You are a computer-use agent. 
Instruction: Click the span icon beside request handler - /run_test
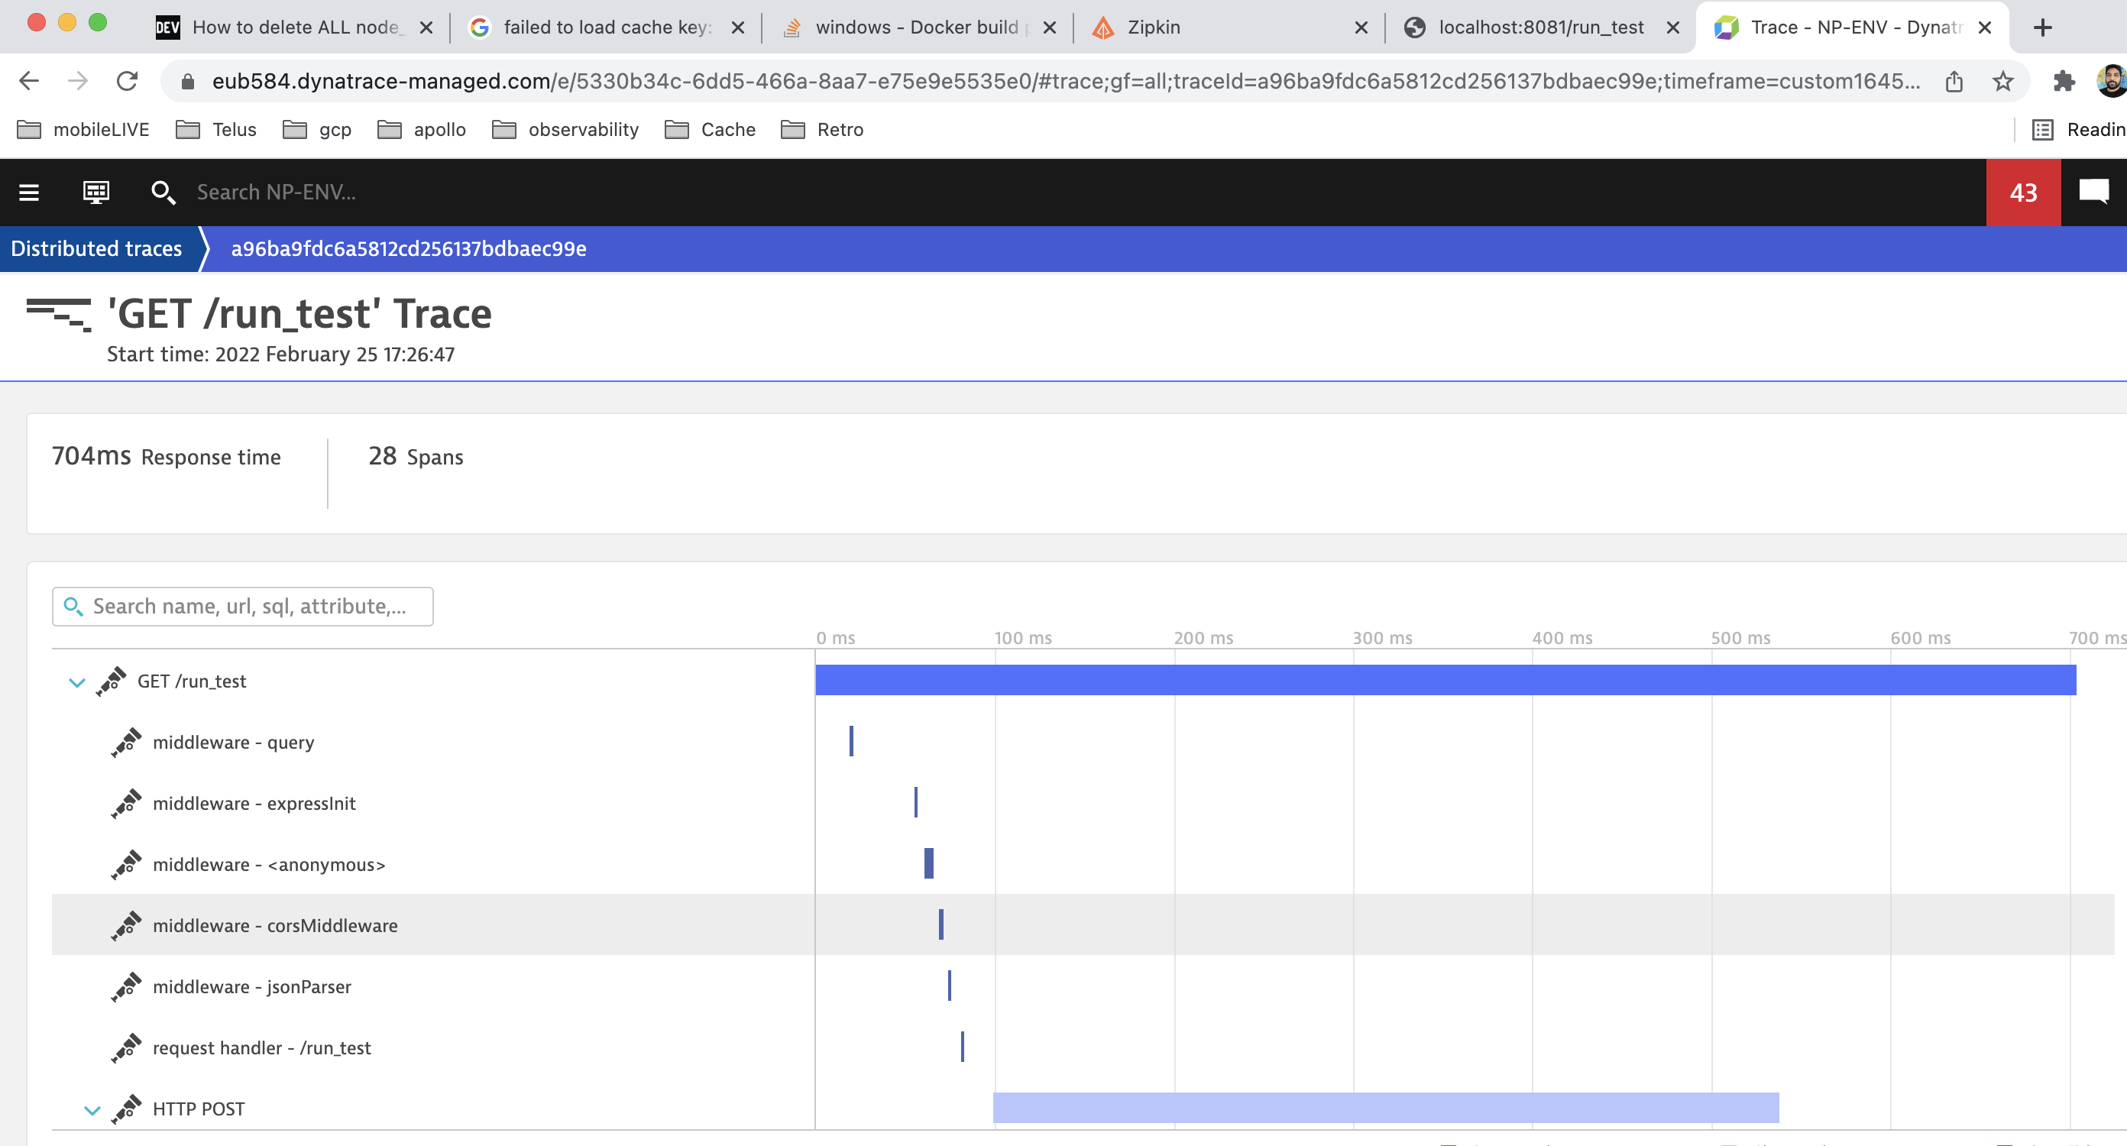[126, 1047]
